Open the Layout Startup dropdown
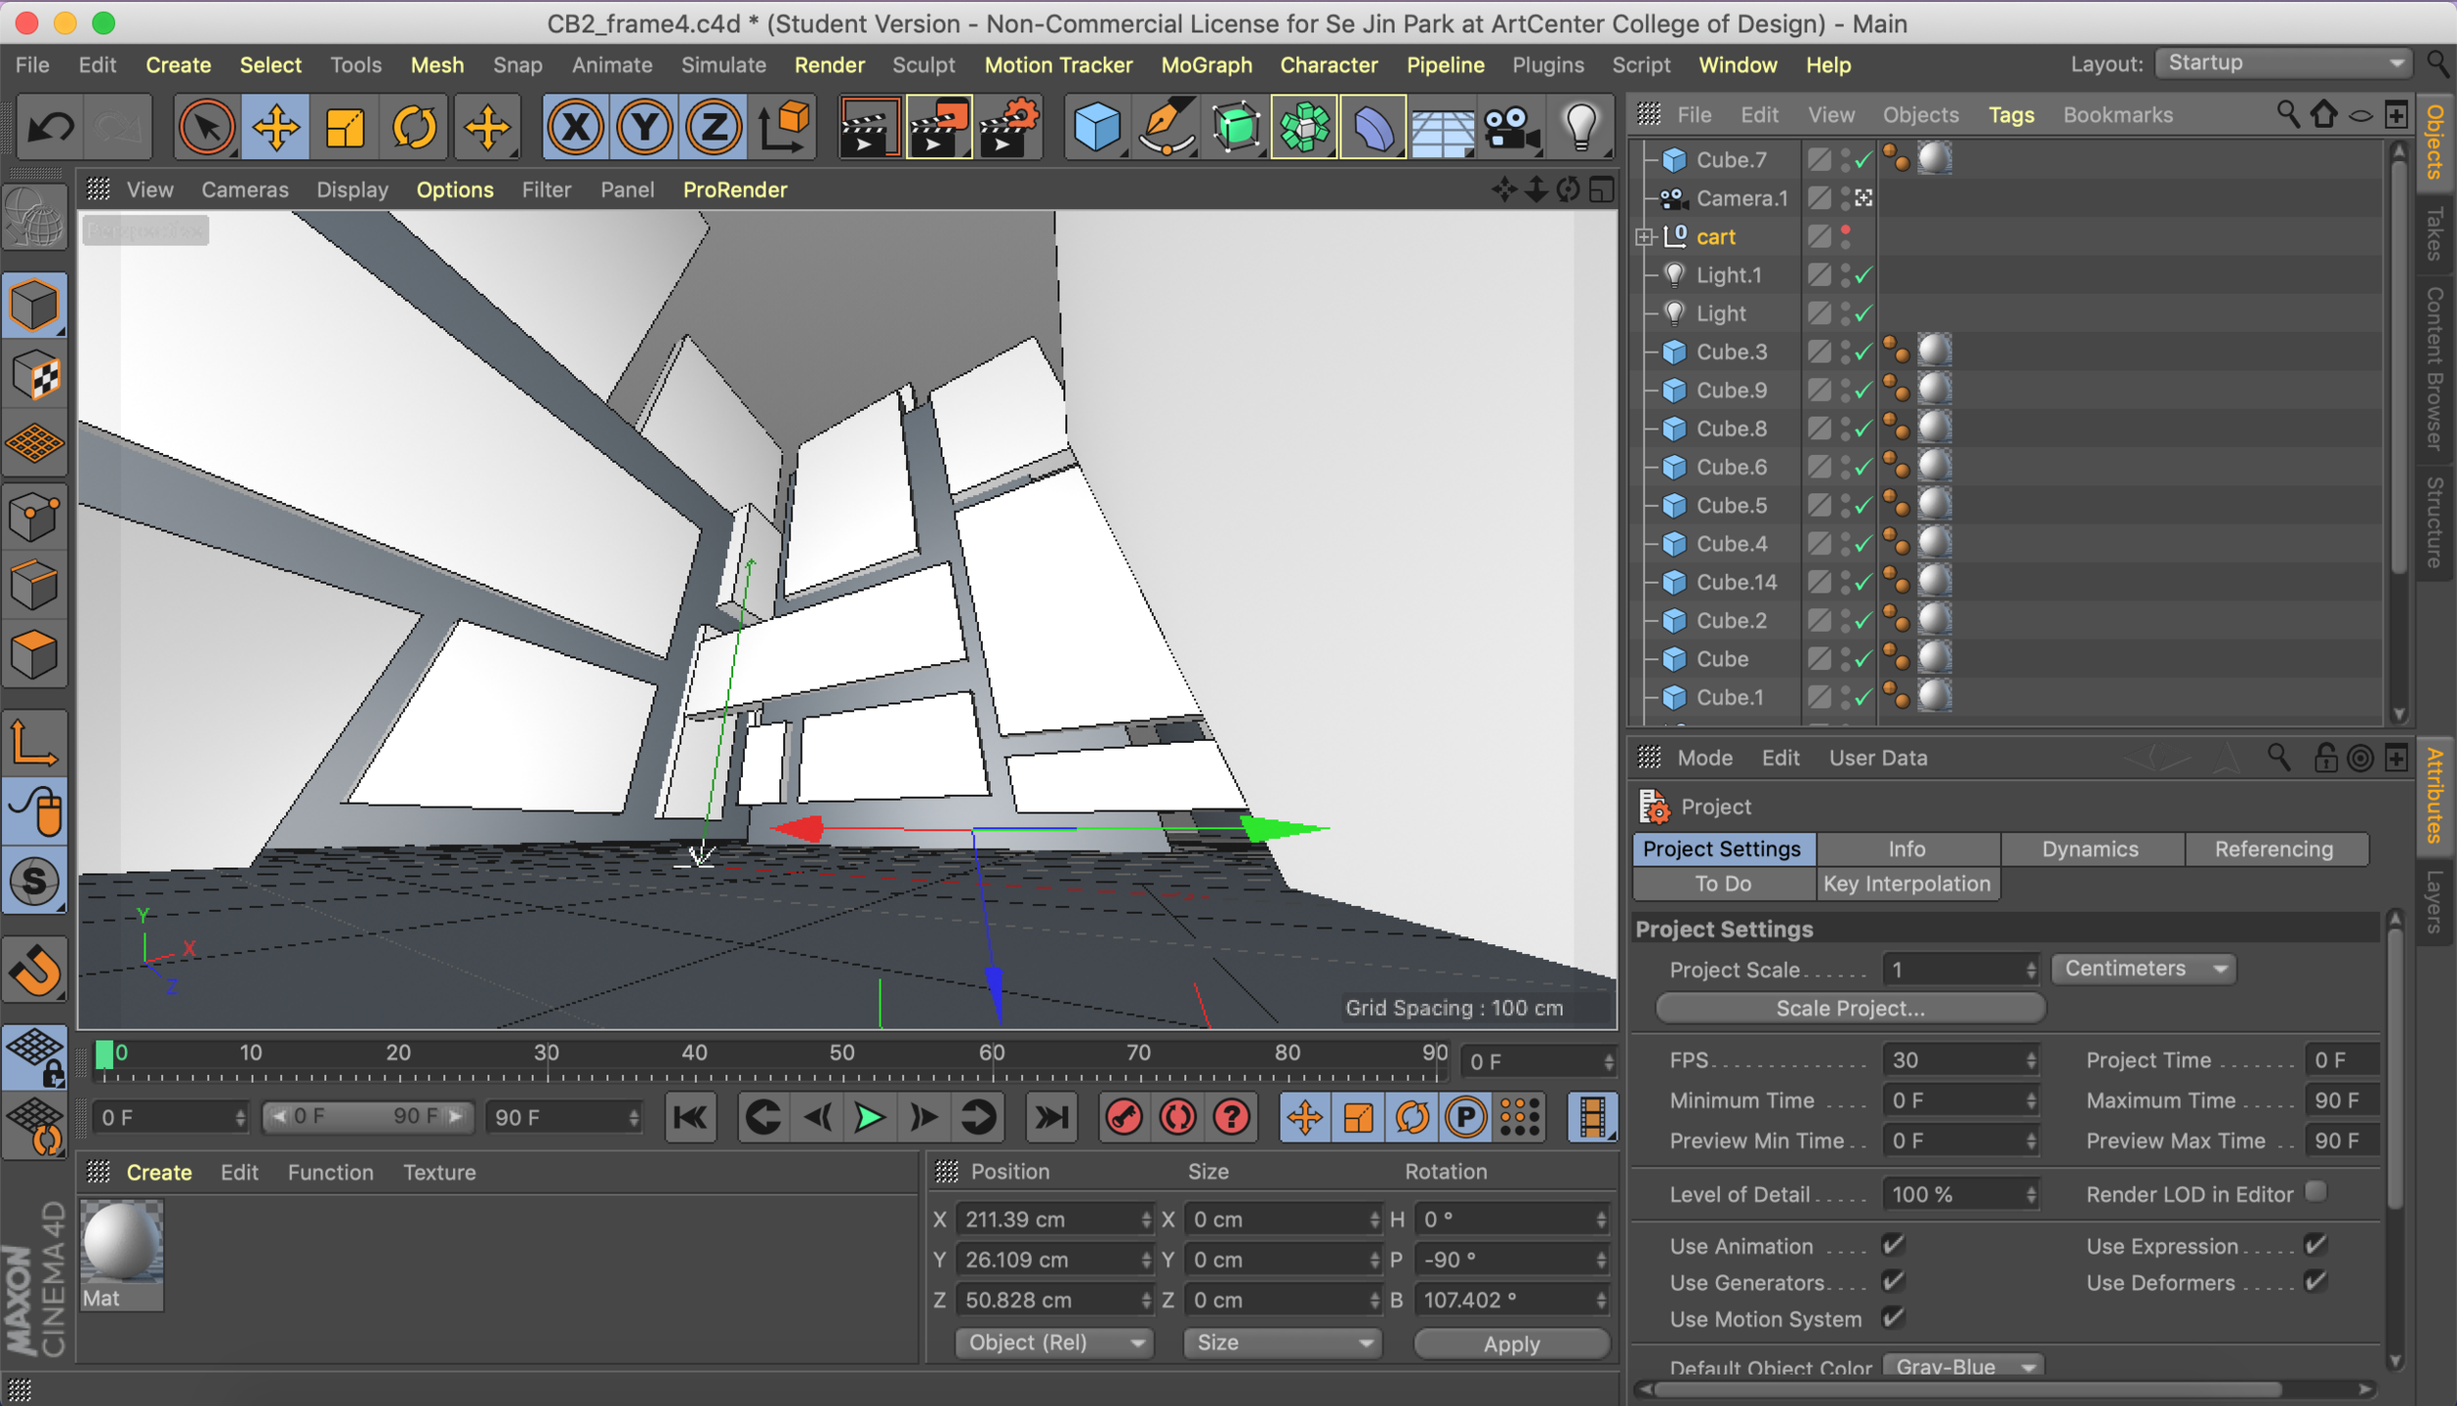This screenshot has width=2457, height=1406. coord(2284,64)
